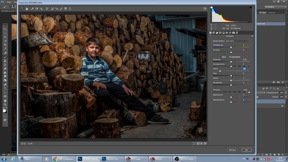Select the Type tool in Photoshop toolbar
Image resolution: width=288 pixels, height=162 pixels.
(x=5, y=89)
